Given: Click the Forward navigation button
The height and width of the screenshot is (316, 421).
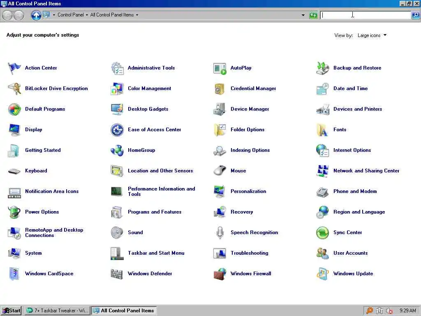Looking at the screenshot, I should [x=19, y=15].
